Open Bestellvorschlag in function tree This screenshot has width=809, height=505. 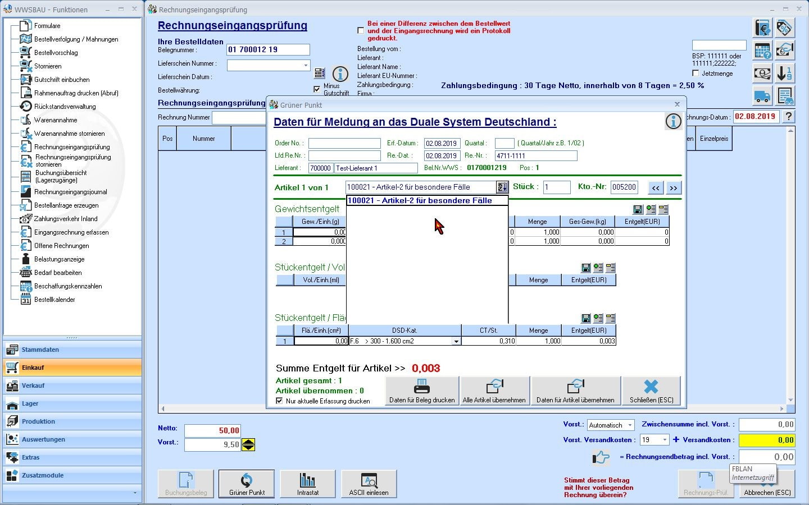56,53
